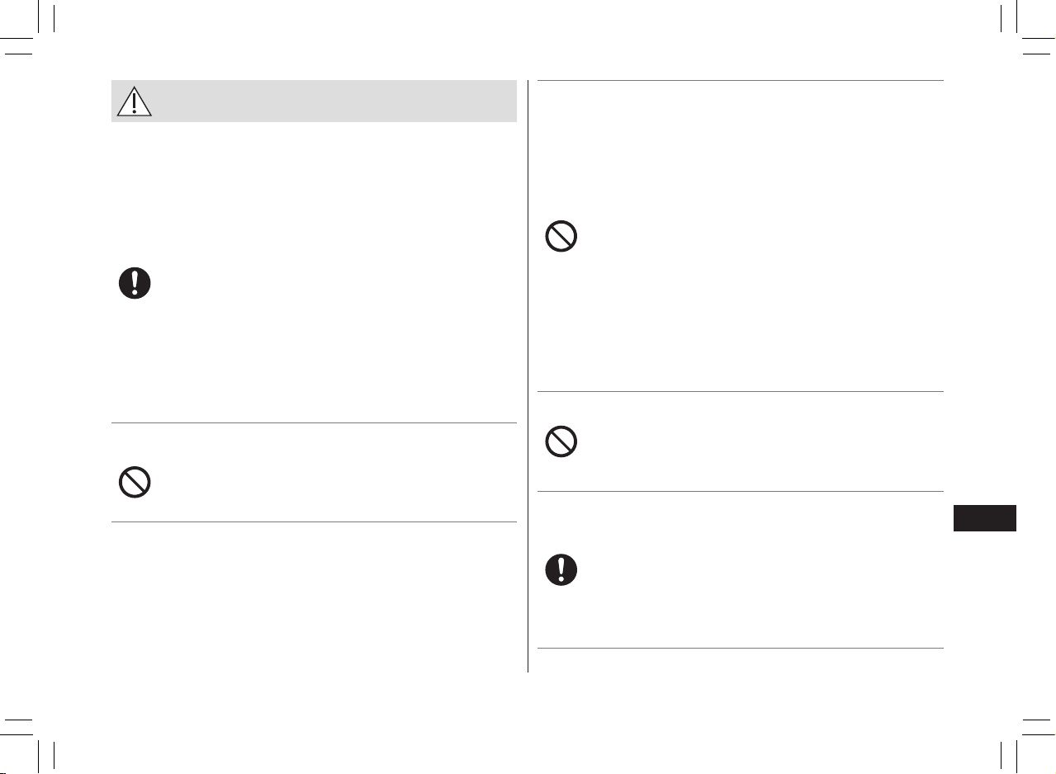
Task: Click the grey caution header bar
Action: pos(314,101)
